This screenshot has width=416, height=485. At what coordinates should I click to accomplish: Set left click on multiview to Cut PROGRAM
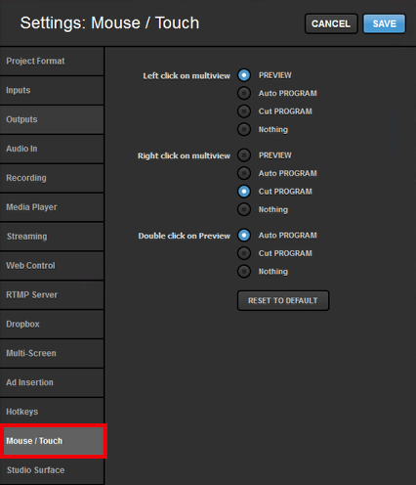244,111
